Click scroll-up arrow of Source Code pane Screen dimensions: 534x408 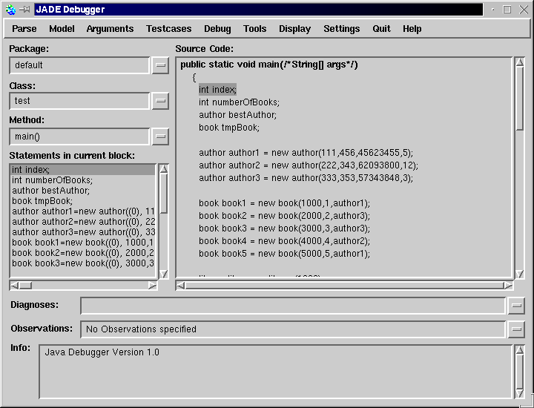(520, 62)
